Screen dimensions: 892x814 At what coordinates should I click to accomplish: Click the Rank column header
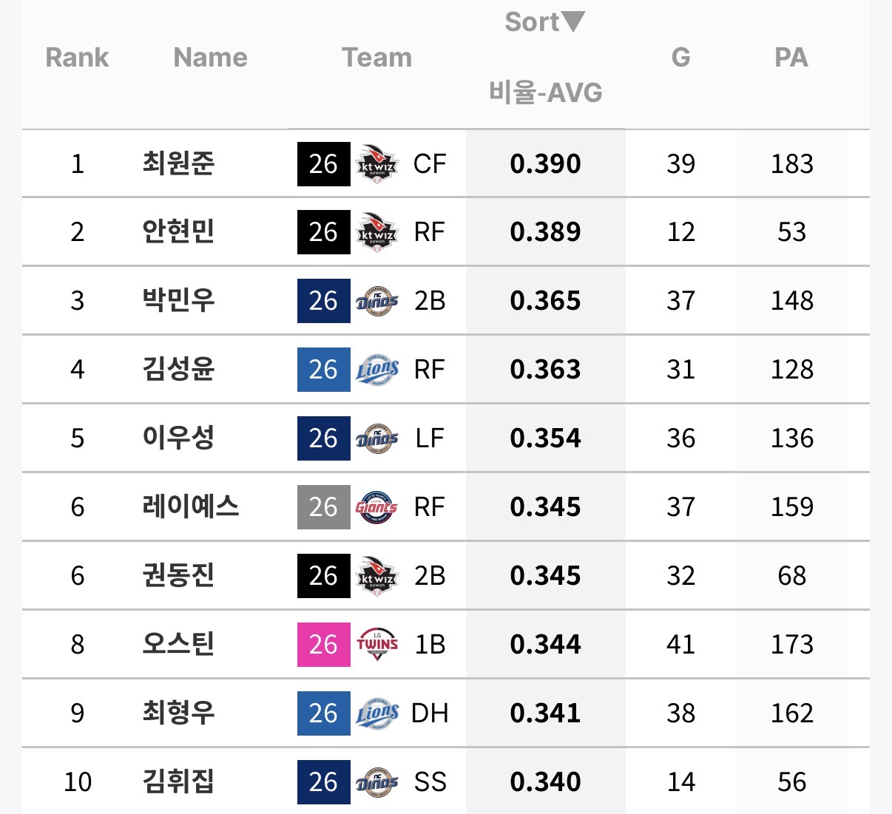coord(77,57)
